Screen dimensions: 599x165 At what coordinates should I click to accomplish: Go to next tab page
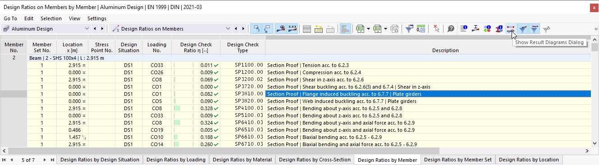[x=45, y=160]
